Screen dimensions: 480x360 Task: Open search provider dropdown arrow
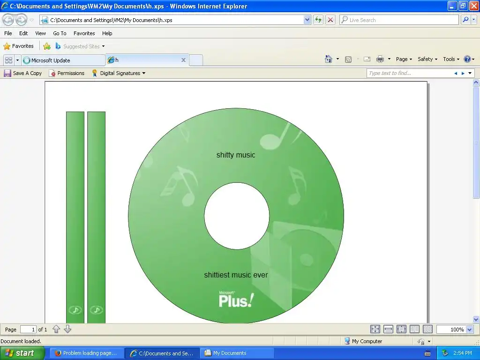click(474, 20)
